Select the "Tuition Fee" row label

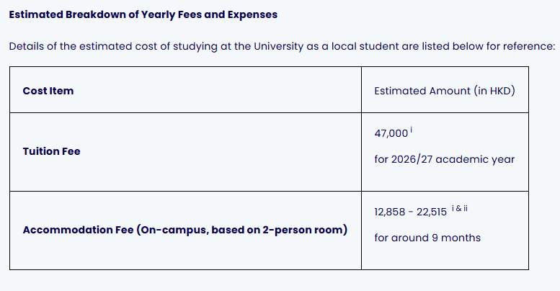pyautogui.click(x=52, y=152)
